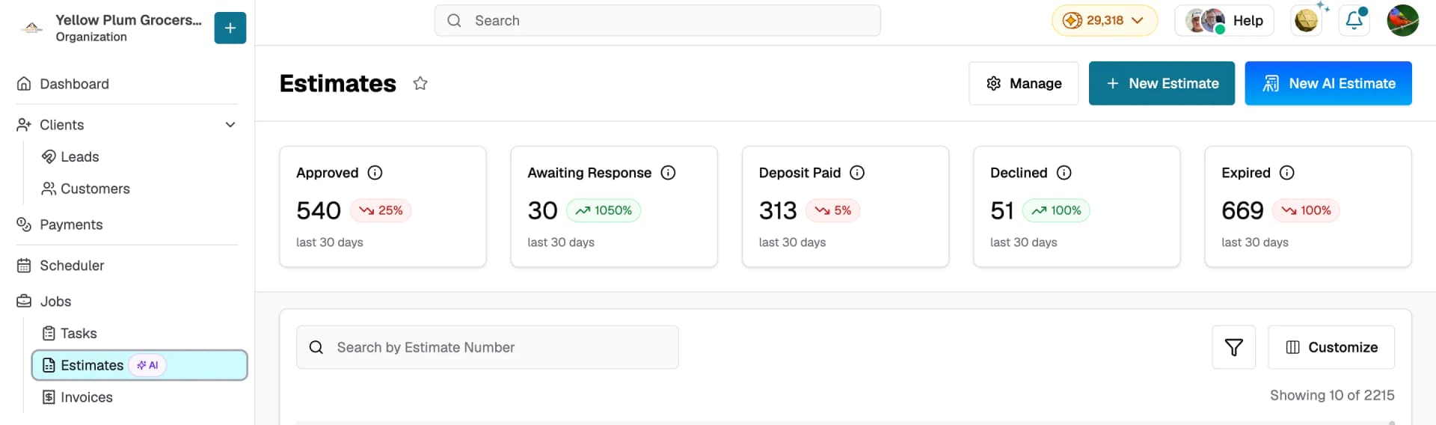Click the coin icon in credits pill

1072,20
